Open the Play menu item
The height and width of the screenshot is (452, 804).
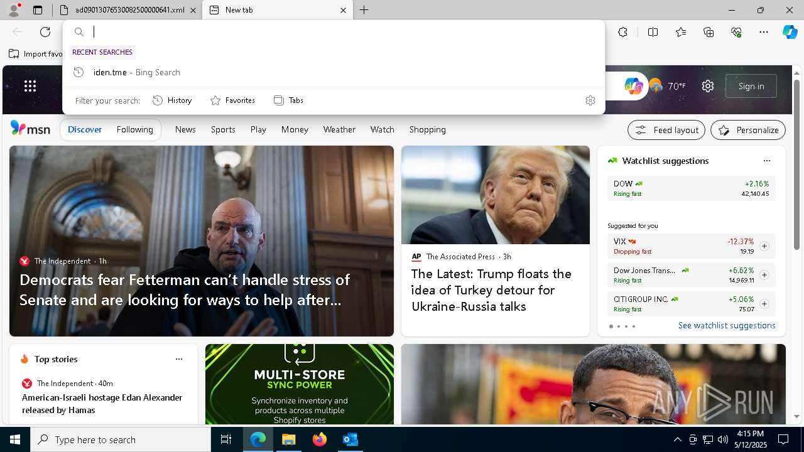[258, 129]
